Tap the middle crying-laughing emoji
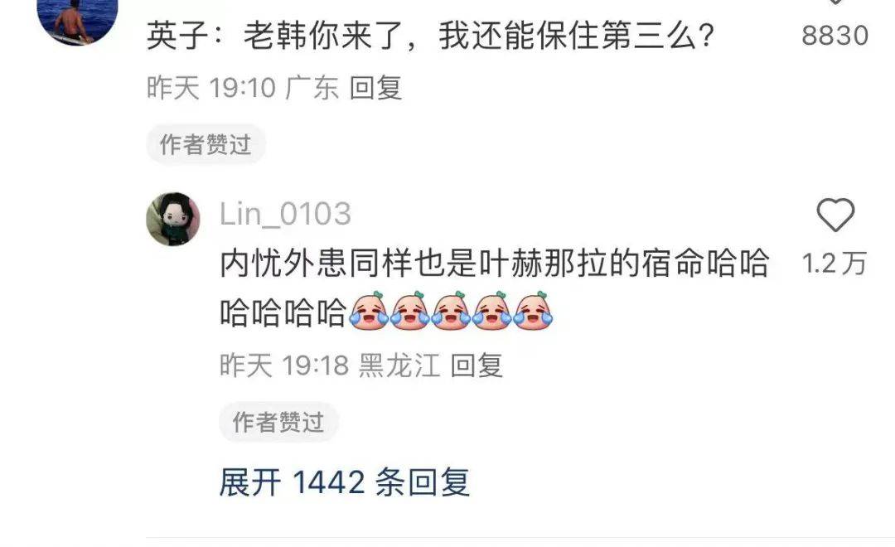Viewport: 895px width, 547px height. point(451,311)
